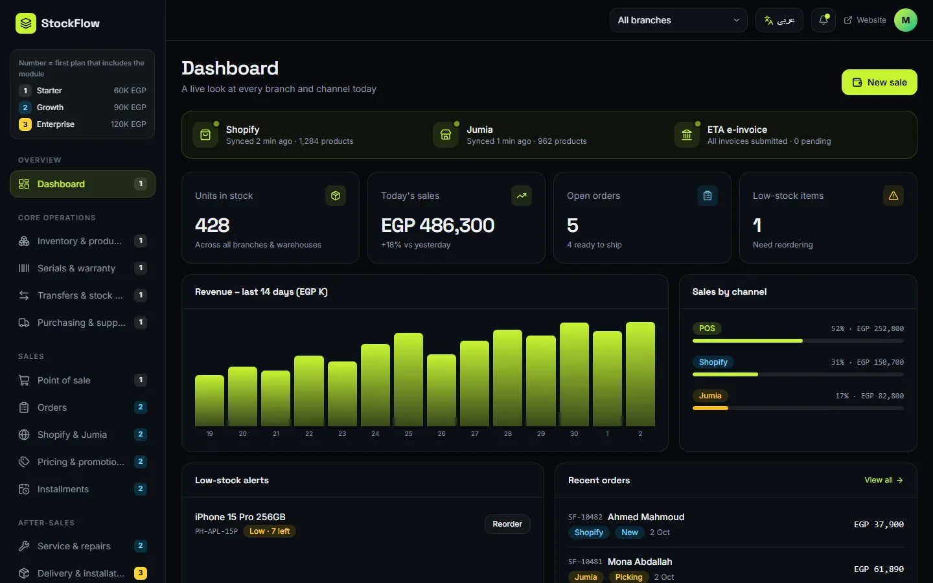Click View all recent orders
Image resolution: width=933 pixels, height=583 pixels.
(x=884, y=480)
